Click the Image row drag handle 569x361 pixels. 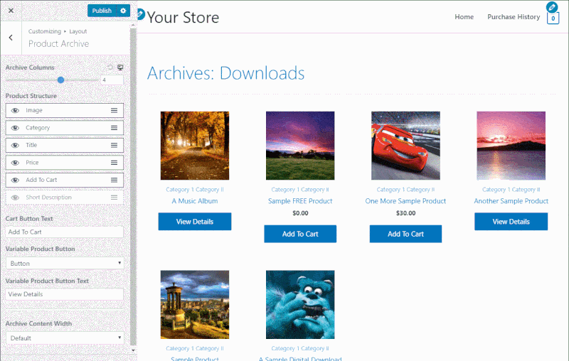pyautogui.click(x=114, y=111)
